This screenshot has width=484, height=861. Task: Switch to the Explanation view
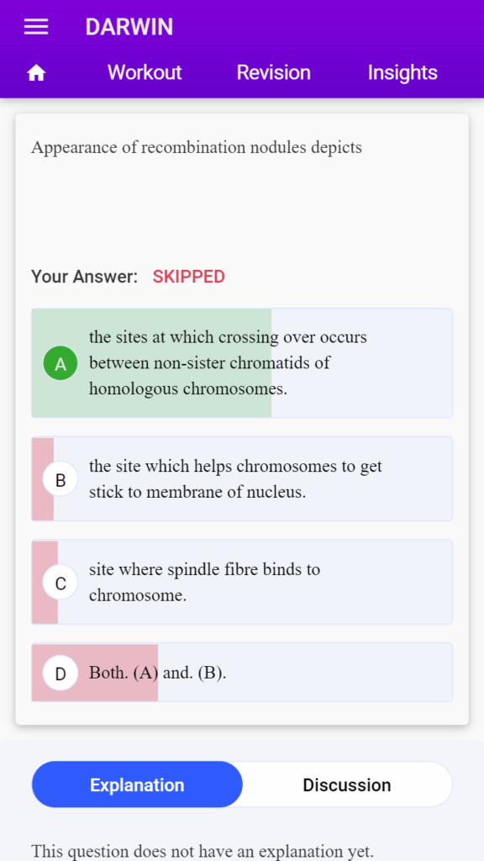tap(137, 784)
